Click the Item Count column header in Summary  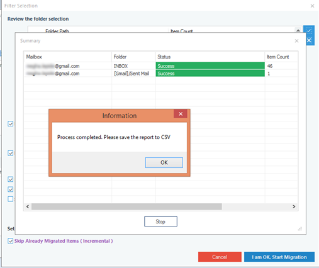click(281, 57)
